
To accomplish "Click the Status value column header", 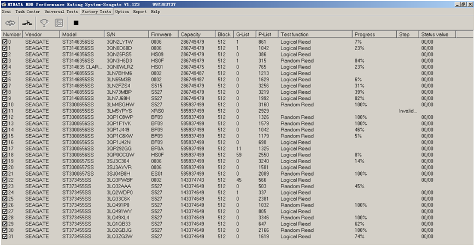I will (x=437, y=34).
